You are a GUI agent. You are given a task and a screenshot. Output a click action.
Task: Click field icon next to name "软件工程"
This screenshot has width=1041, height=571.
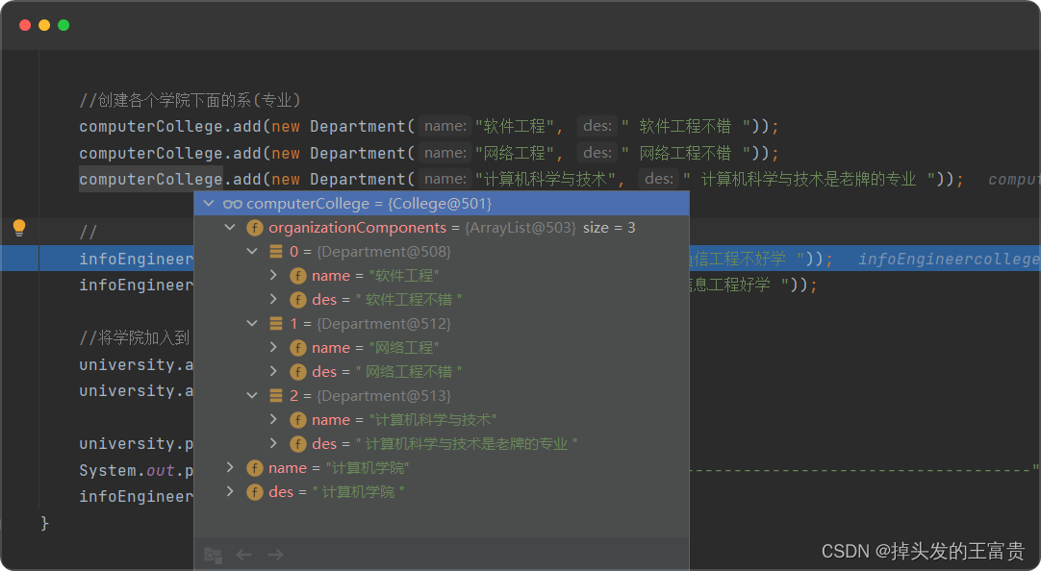click(x=298, y=276)
